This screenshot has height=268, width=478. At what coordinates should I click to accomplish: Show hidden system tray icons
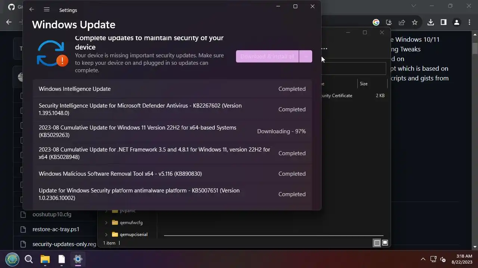423,259
